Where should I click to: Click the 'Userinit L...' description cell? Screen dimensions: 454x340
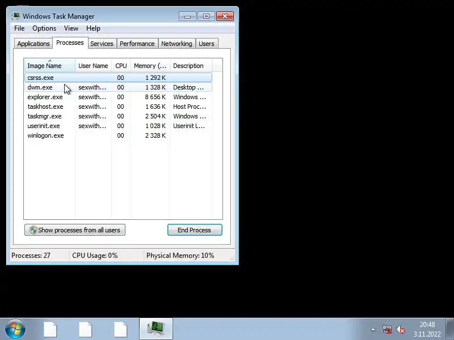pos(189,126)
